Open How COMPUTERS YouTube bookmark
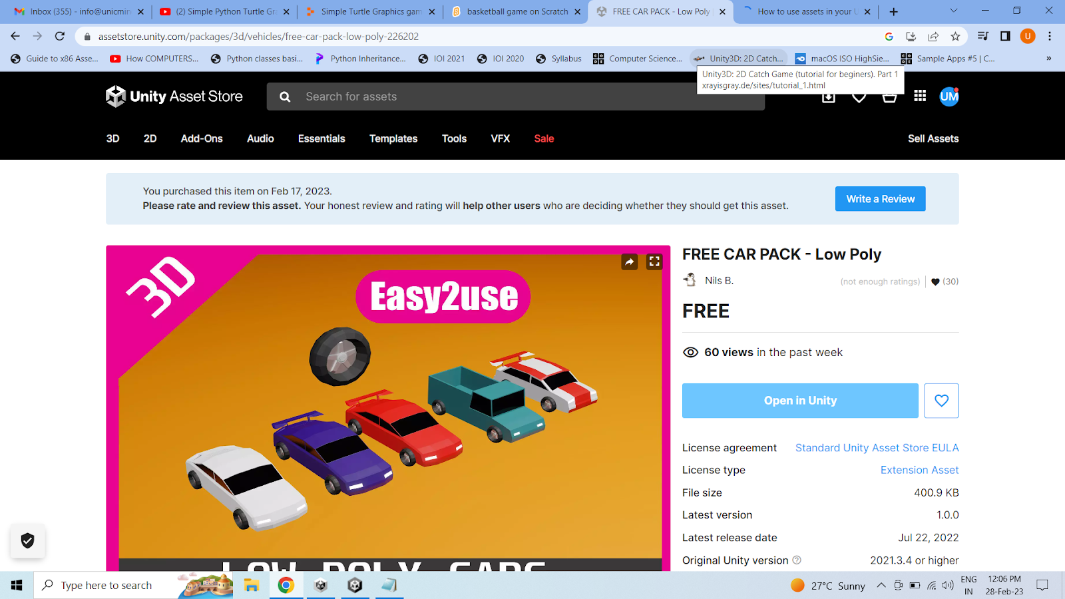This screenshot has height=599, width=1065. point(154,59)
